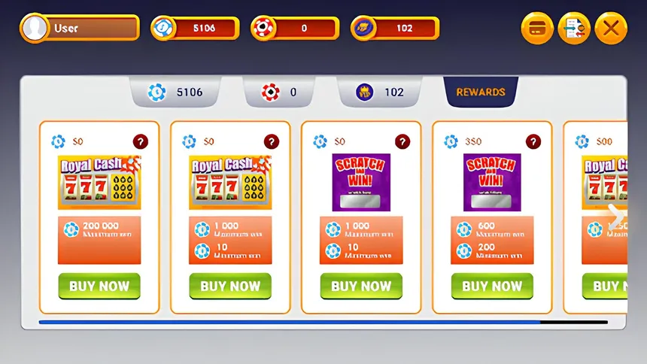Buy the 350-chip Scratch and Win card
647x364 pixels.
pos(492,286)
